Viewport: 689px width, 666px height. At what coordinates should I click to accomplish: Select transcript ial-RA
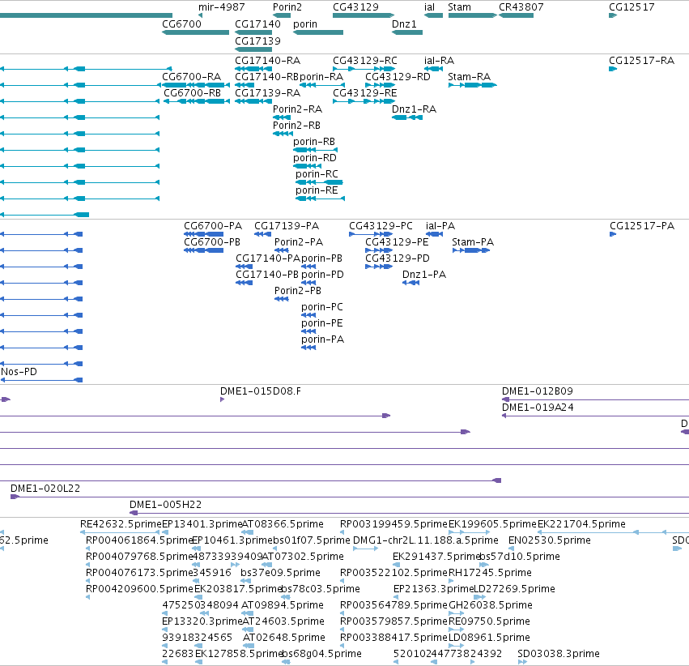click(433, 69)
